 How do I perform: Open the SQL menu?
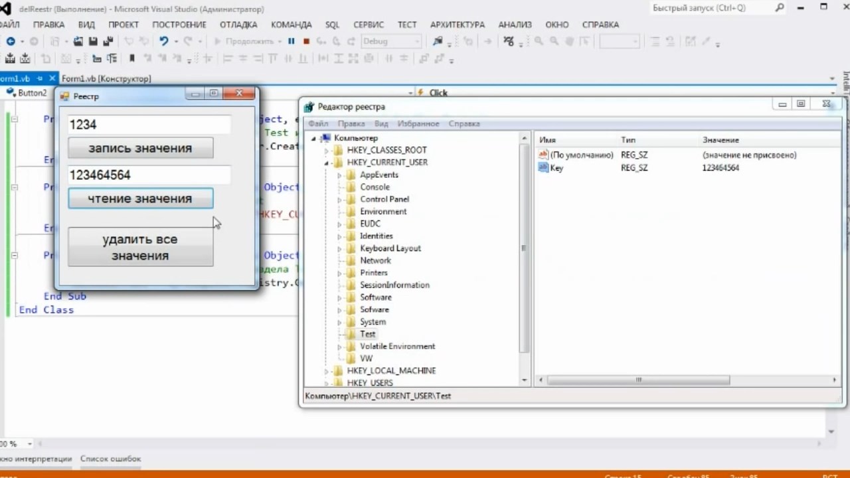pyautogui.click(x=332, y=25)
